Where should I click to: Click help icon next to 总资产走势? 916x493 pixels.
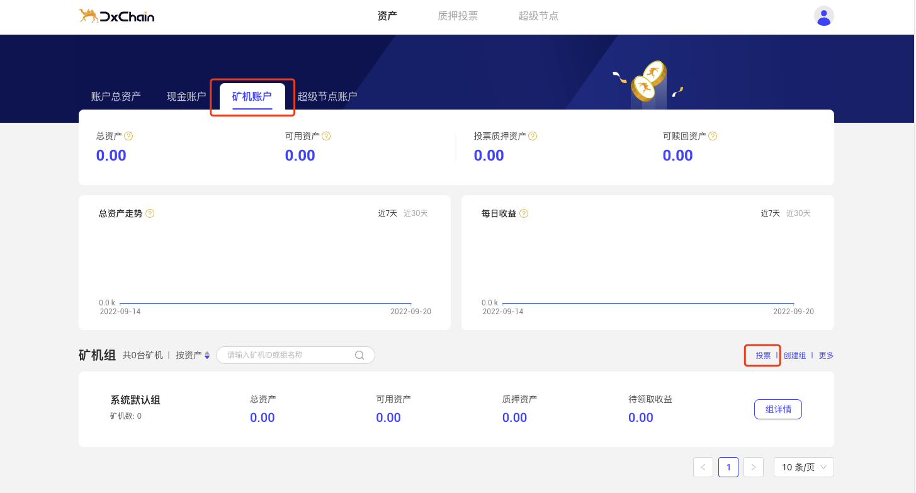click(150, 213)
